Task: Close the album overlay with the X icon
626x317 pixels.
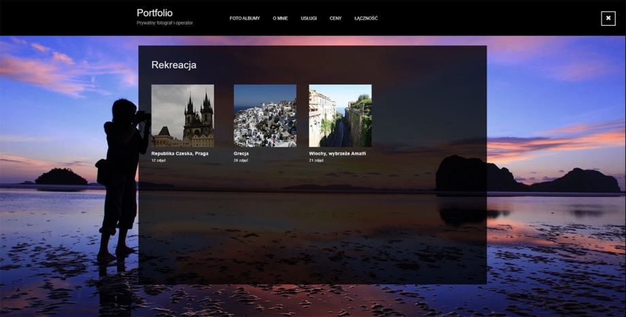Action: 608,18
